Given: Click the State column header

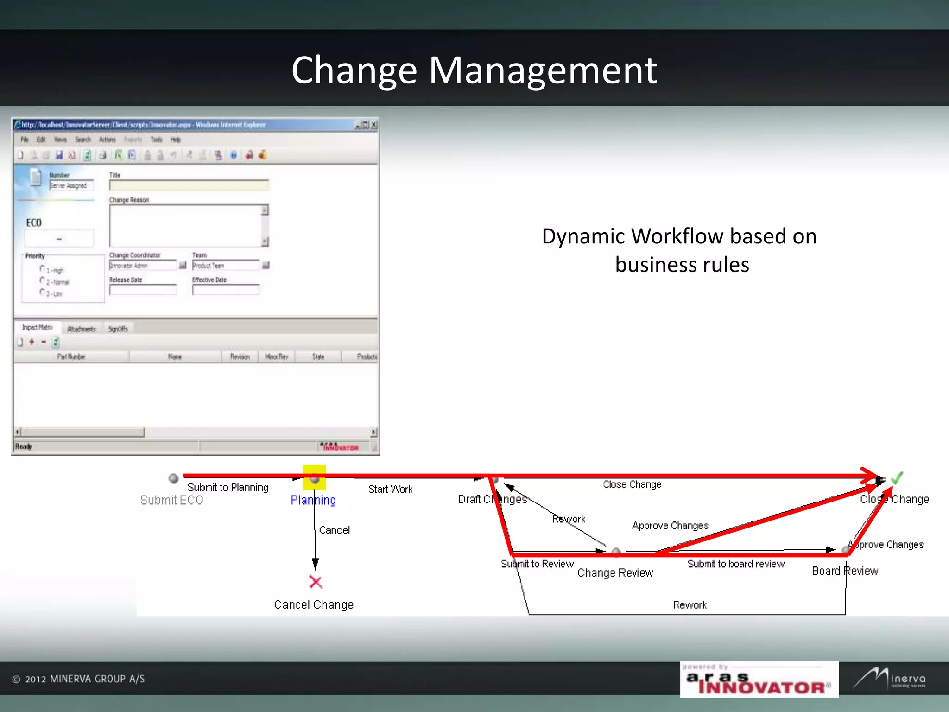Looking at the screenshot, I should pos(318,356).
